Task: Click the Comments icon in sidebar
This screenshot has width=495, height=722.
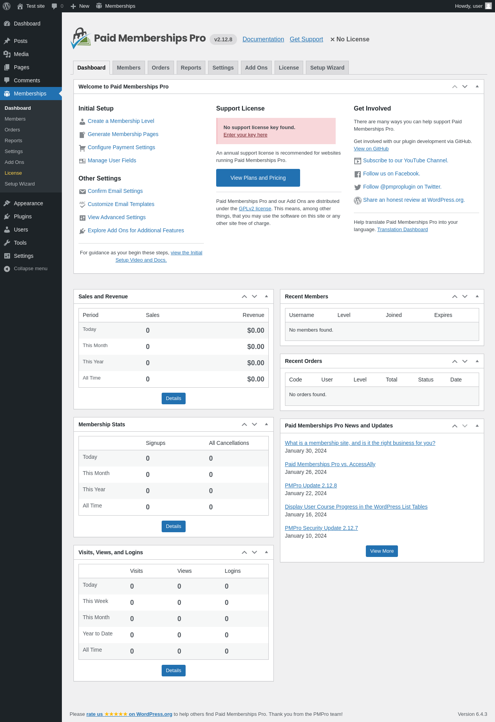Action: tap(7, 80)
